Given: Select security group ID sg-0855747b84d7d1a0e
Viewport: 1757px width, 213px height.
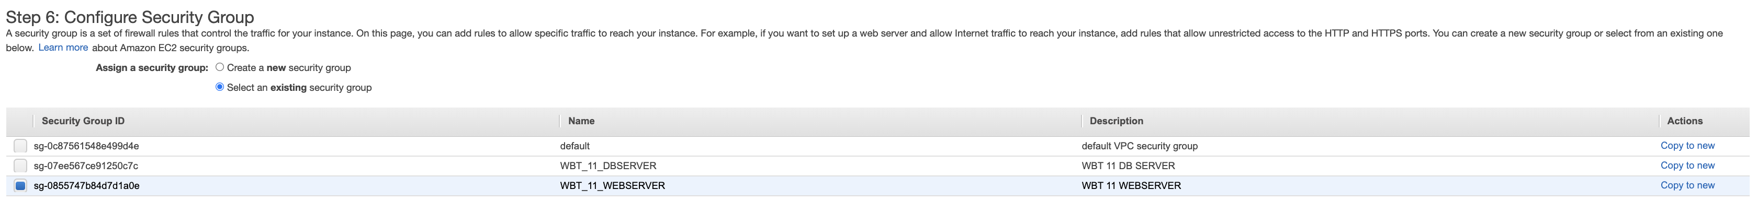Looking at the screenshot, I should tap(87, 186).
